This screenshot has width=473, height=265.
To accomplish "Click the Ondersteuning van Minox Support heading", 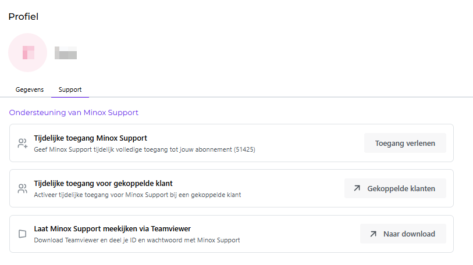I will click(x=74, y=113).
